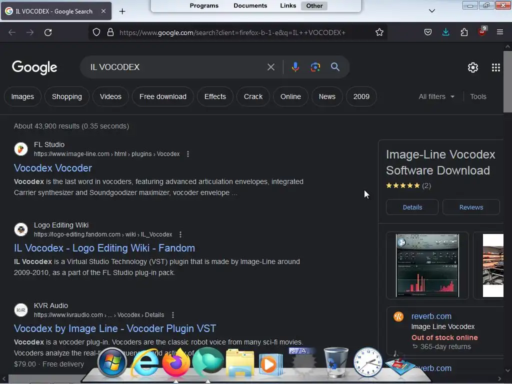Expand the All filters dropdown
The height and width of the screenshot is (384, 512).
(436, 96)
